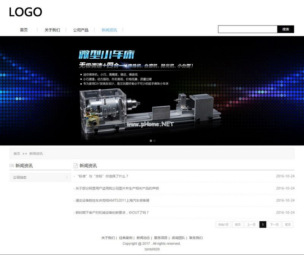This screenshot has height=255, width=304.
Task: Go to 公司产品 in the navigation bar
Action: [x=81, y=30]
